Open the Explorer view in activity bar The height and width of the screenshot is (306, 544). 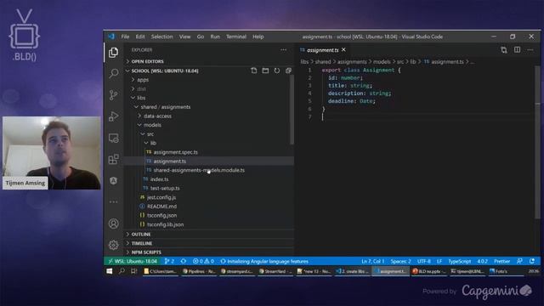[x=113, y=53]
